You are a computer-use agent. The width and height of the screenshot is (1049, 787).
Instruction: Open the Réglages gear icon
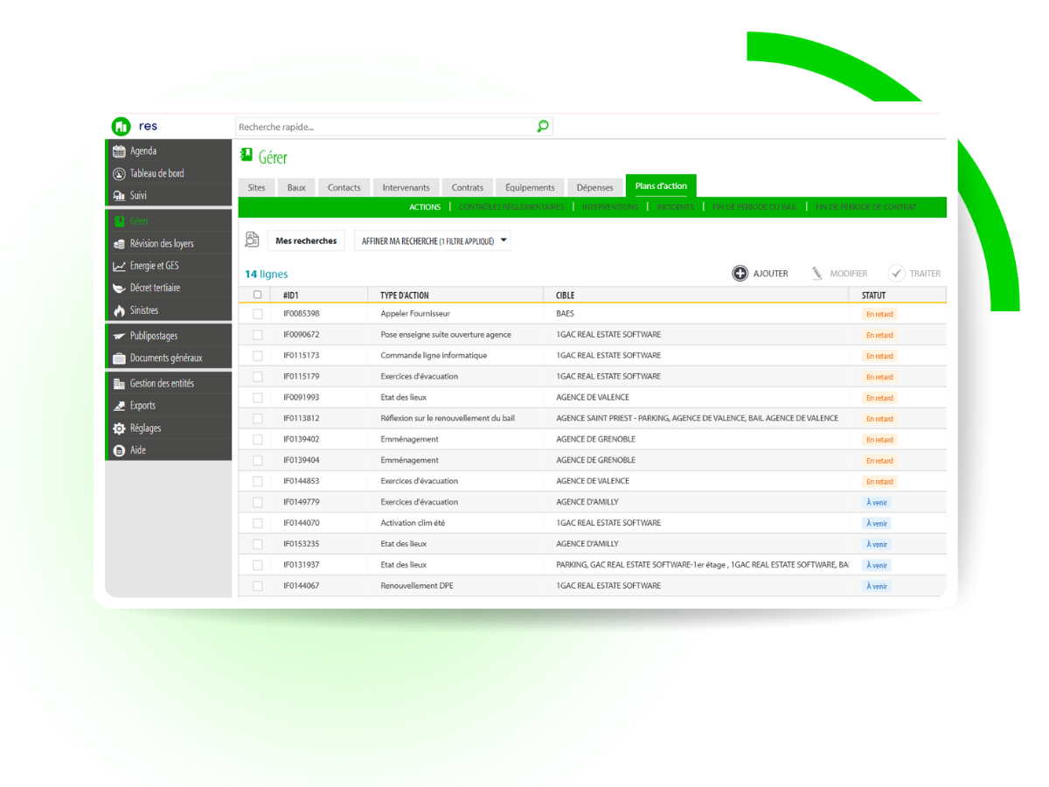[x=120, y=428]
